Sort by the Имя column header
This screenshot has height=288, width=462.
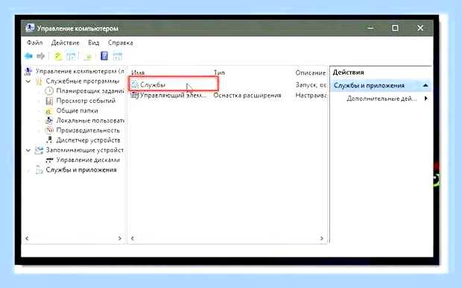138,72
